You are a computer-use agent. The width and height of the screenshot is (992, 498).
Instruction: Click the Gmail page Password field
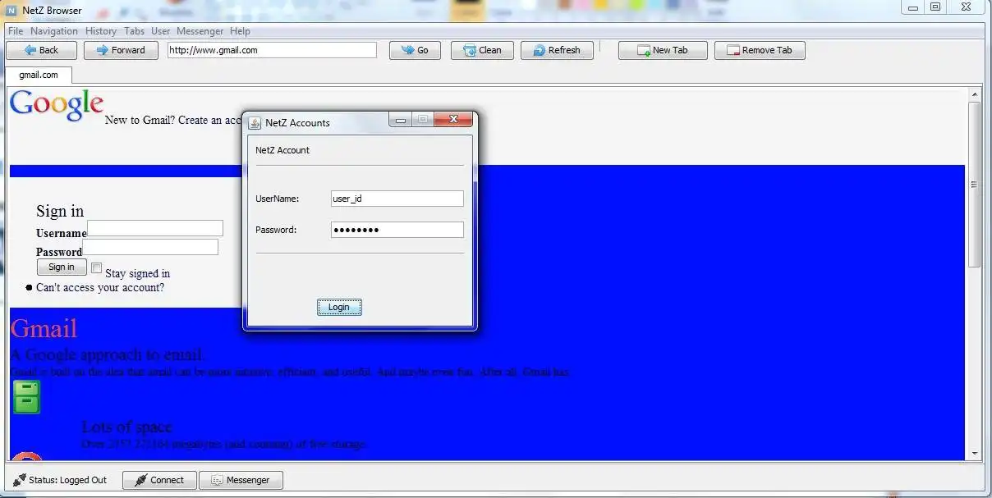coord(150,247)
